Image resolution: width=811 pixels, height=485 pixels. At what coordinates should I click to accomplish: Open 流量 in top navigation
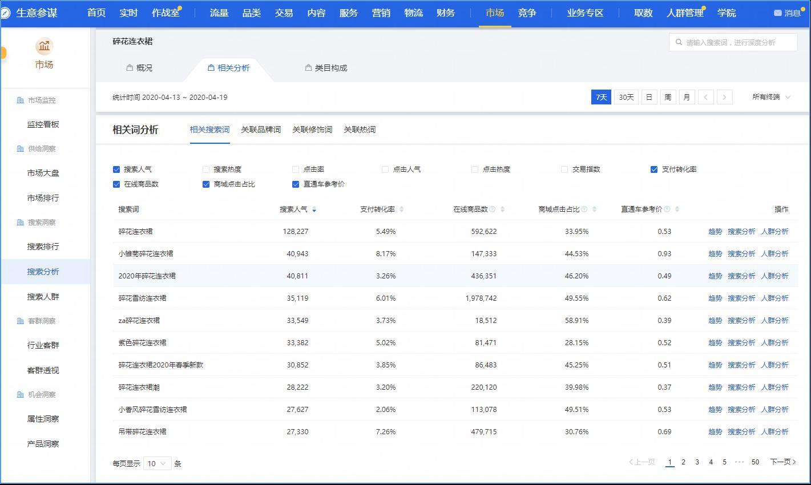(x=219, y=13)
